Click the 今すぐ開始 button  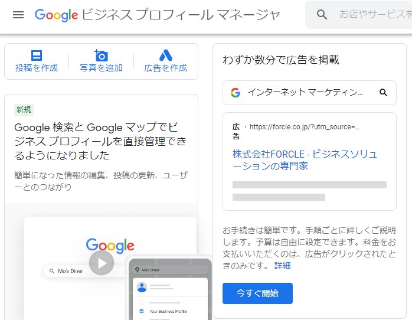pos(257,293)
